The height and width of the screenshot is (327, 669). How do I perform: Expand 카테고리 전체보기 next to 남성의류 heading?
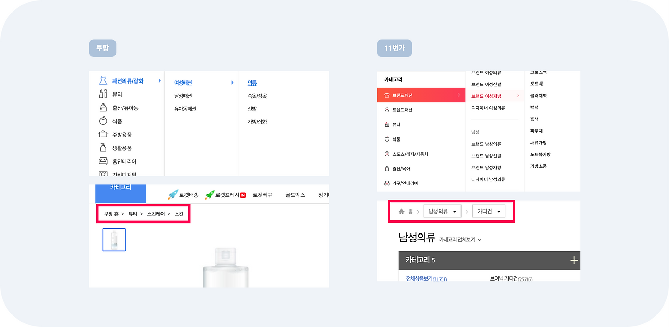(x=460, y=239)
